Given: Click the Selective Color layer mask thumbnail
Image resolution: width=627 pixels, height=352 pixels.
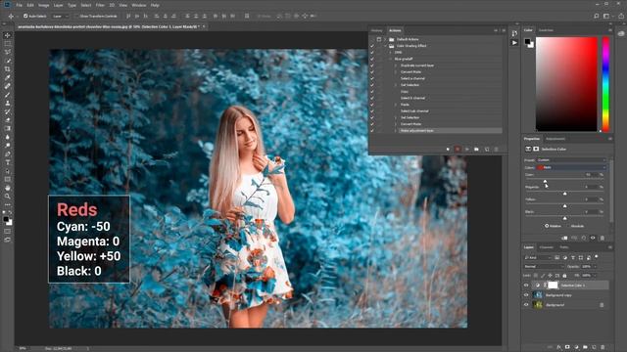Looking at the screenshot, I should tap(553, 286).
